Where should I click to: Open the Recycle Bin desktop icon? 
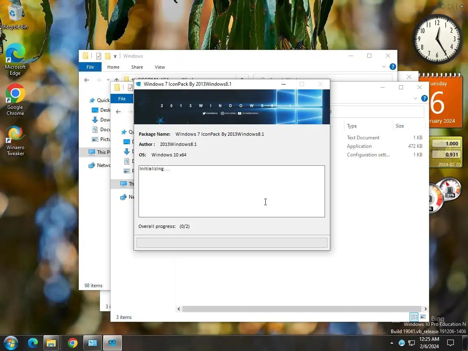point(15,16)
